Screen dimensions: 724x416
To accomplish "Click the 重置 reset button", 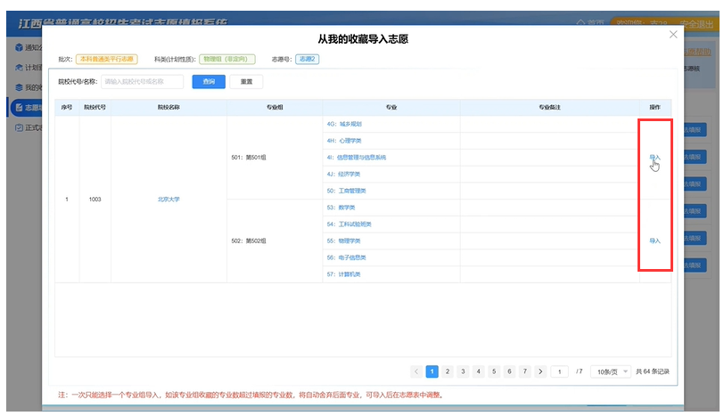I will 246,82.
